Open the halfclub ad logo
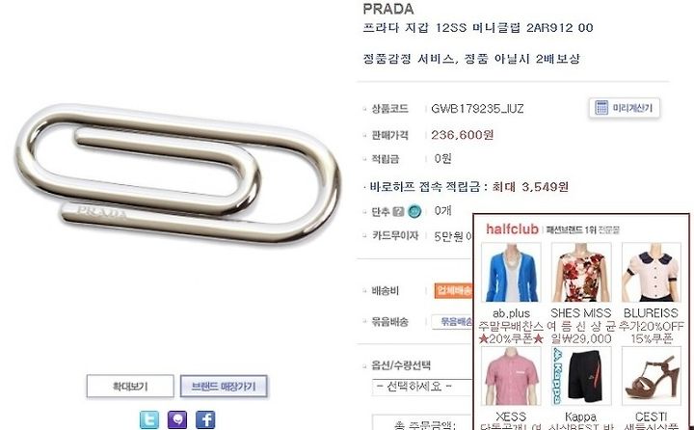The width and height of the screenshot is (694, 430). pyautogui.click(x=512, y=228)
